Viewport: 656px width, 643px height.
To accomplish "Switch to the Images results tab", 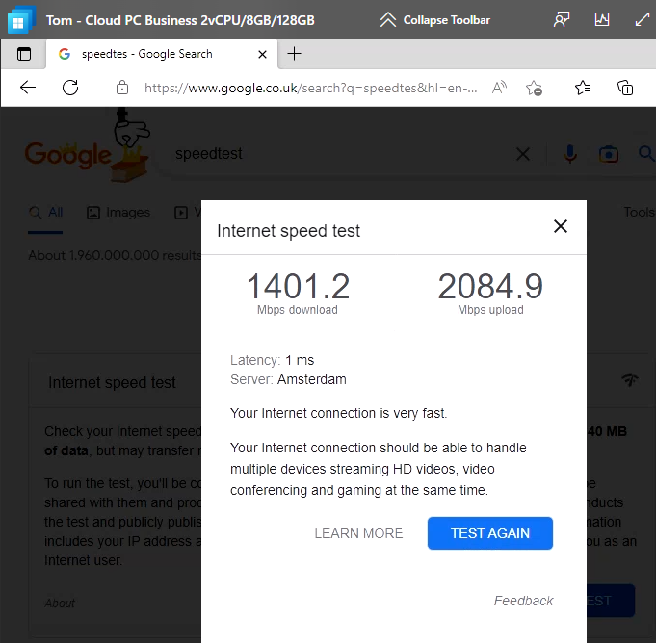I will pyautogui.click(x=118, y=213).
